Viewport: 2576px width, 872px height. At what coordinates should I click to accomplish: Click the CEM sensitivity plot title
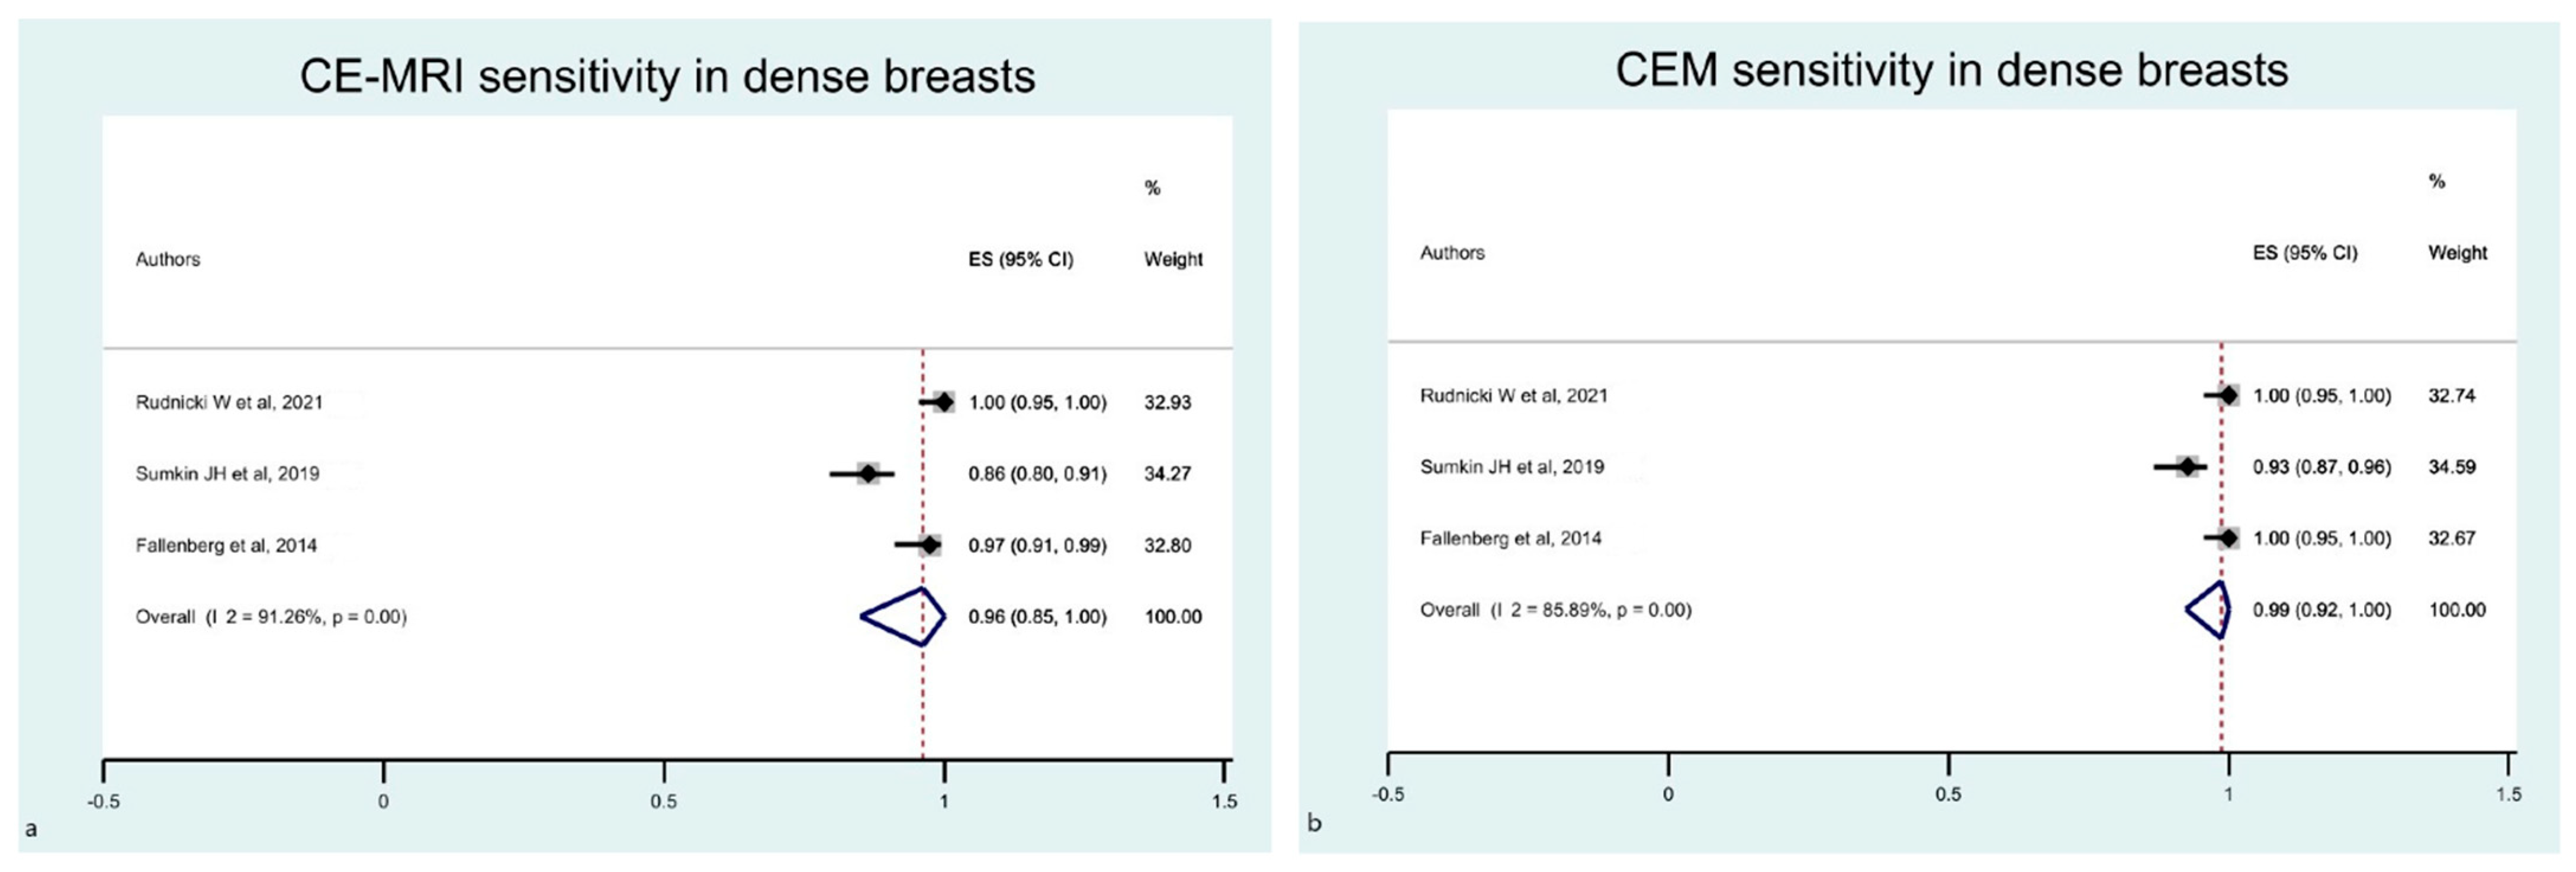pos(1951,71)
